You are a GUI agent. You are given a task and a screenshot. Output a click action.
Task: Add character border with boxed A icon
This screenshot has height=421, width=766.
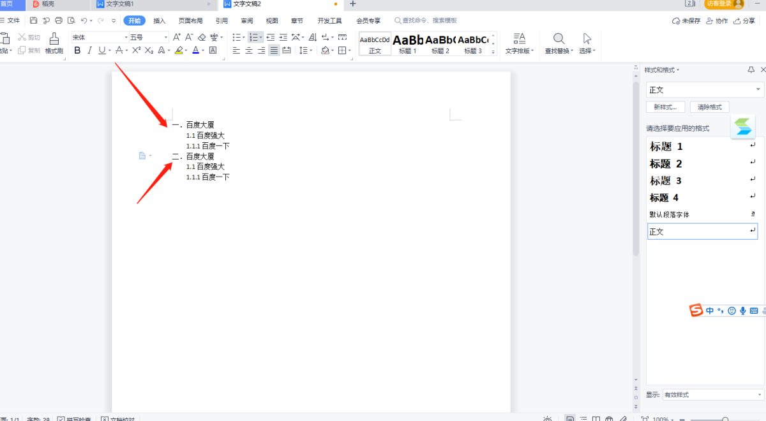(213, 50)
